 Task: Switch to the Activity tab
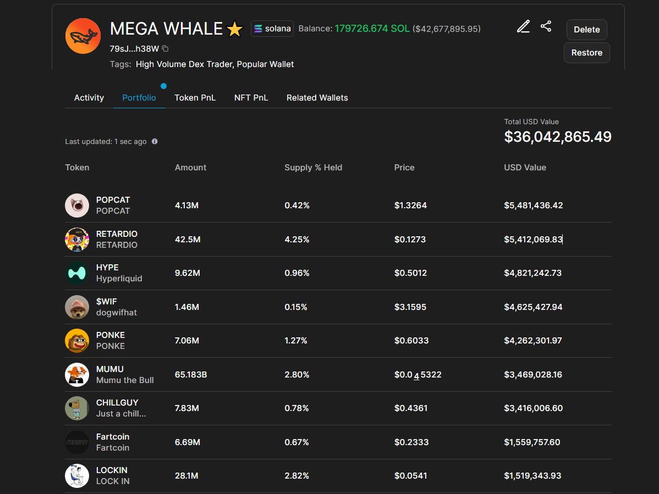pyautogui.click(x=89, y=98)
